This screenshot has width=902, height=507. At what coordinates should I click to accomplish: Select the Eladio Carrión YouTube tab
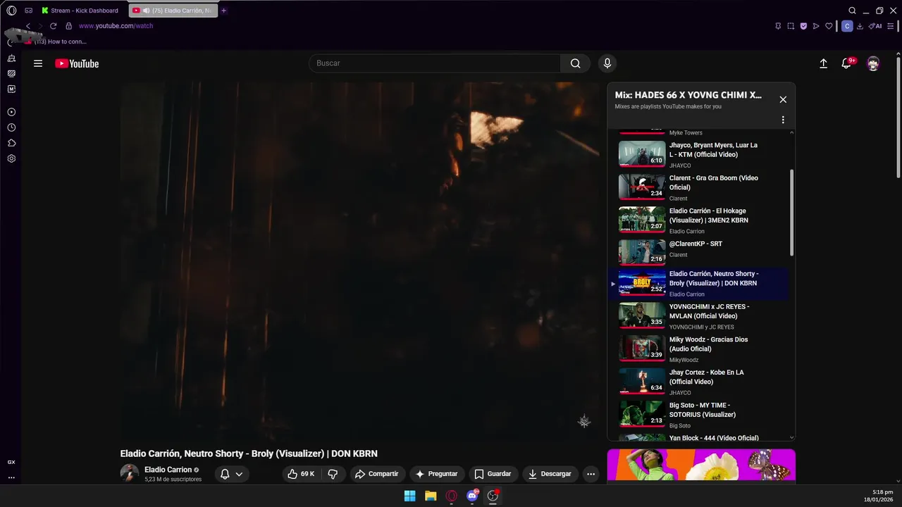coord(173,11)
